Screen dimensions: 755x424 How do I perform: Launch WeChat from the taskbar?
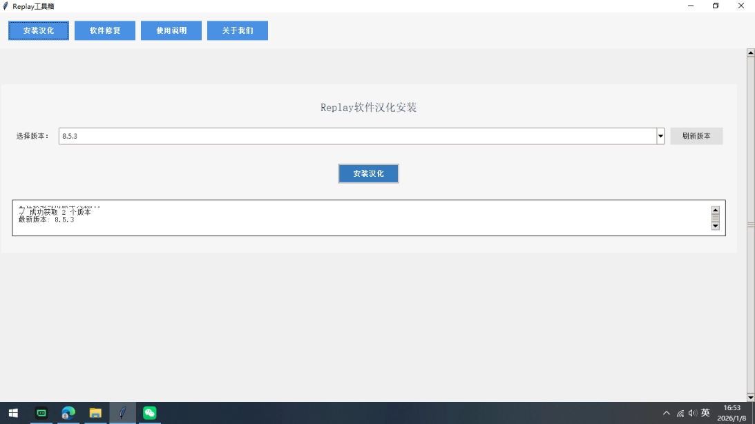click(x=149, y=413)
